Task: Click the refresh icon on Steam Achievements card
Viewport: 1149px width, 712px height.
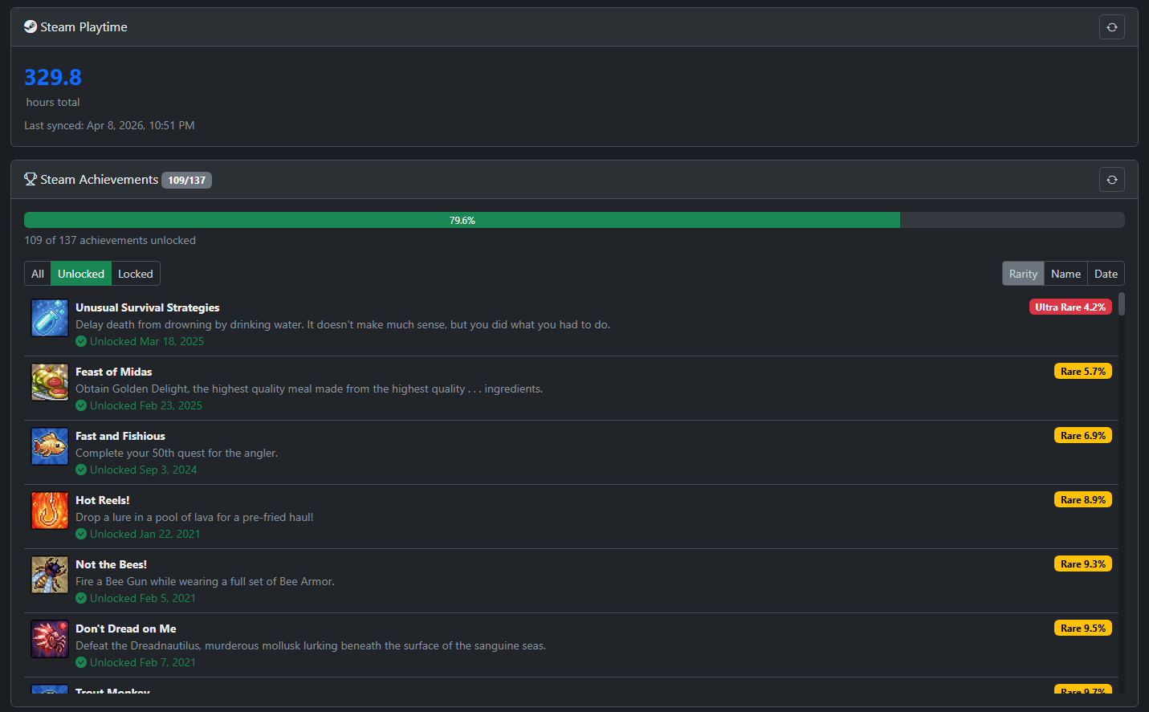Action: point(1111,178)
